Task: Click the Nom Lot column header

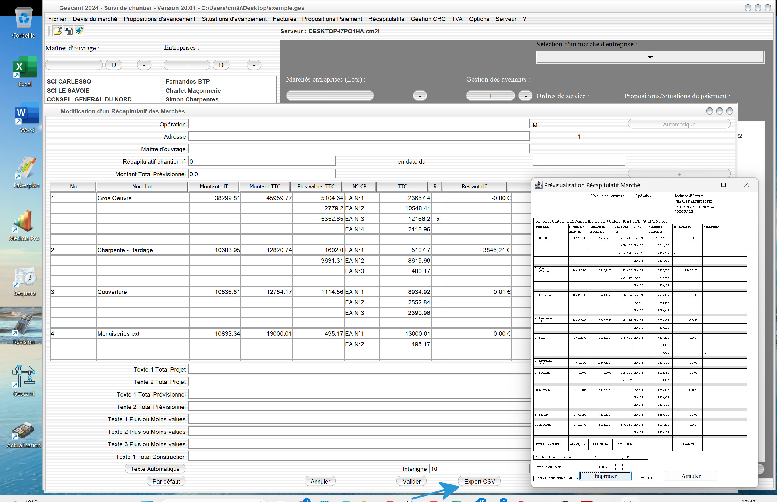Action: [142, 186]
